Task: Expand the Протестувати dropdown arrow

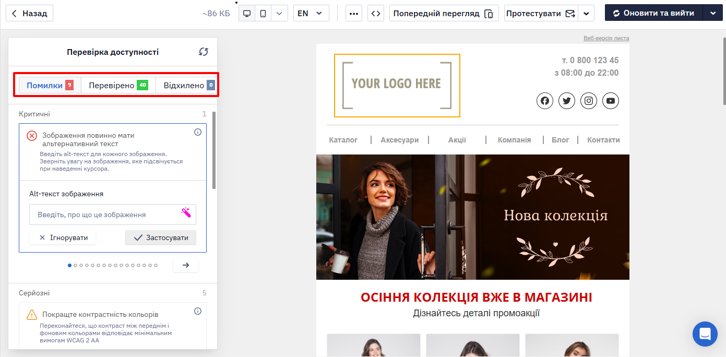Action: pos(587,13)
